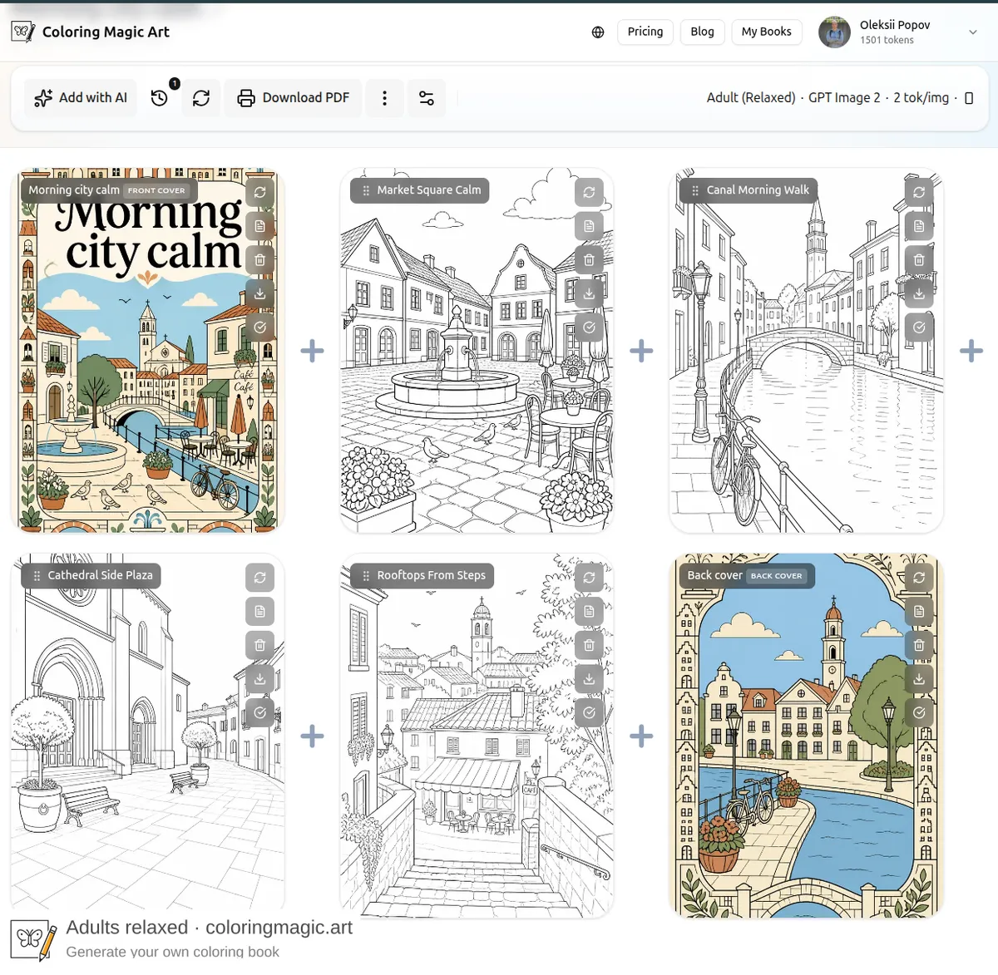Toggle approve check on Market Square Calm
The width and height of the screenshot is (998, 975).
(x=589, y=327)
